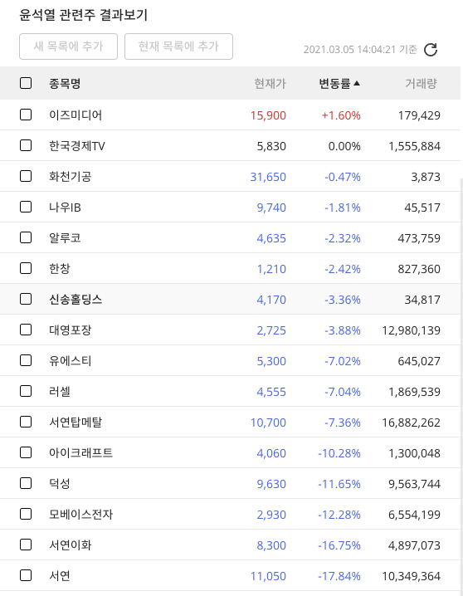Image resolution: width=463 pixels, height=596 pixels.
Task: Click the +1.60% change value
Action: point(341,115)
